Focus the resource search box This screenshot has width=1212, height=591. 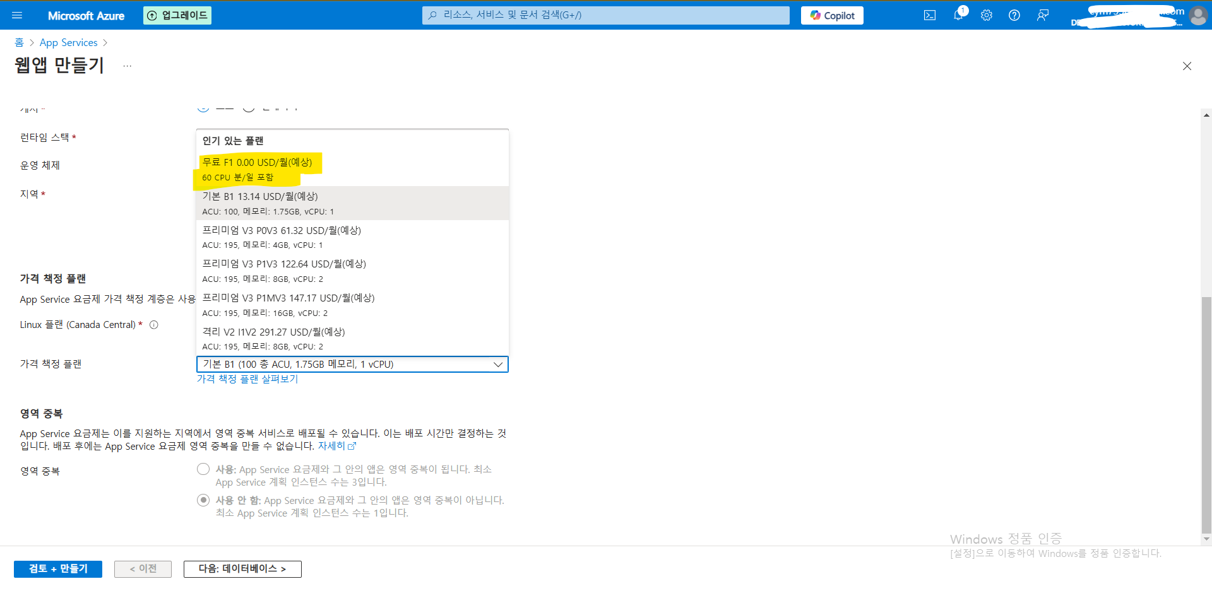tap(606, 15)
